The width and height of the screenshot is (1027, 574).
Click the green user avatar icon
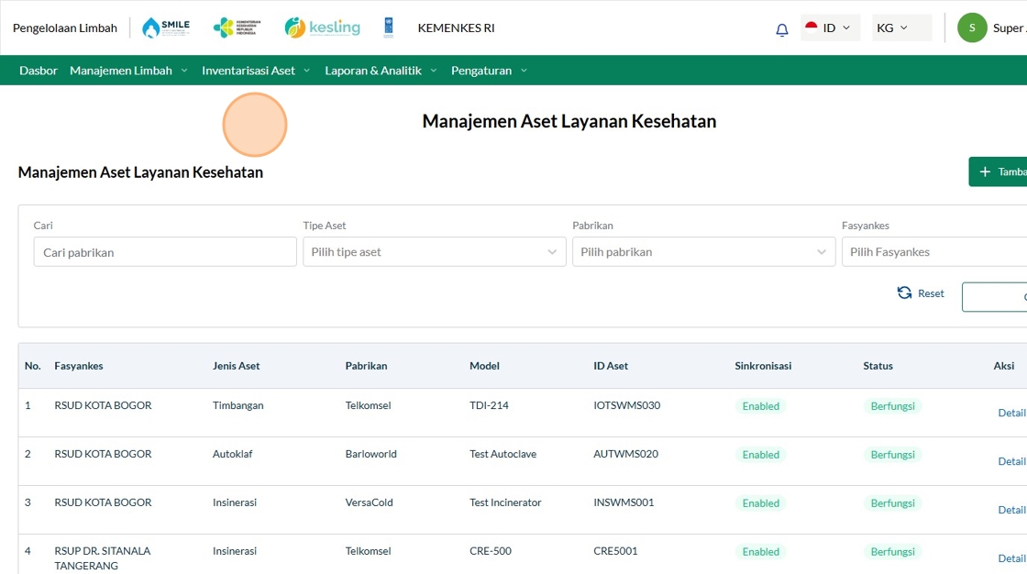click(972, 28)
